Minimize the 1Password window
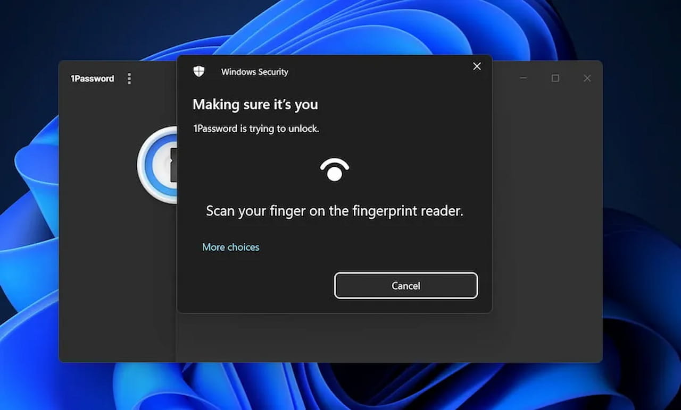Viewport: 681px width, 410px height. [523, 78]
